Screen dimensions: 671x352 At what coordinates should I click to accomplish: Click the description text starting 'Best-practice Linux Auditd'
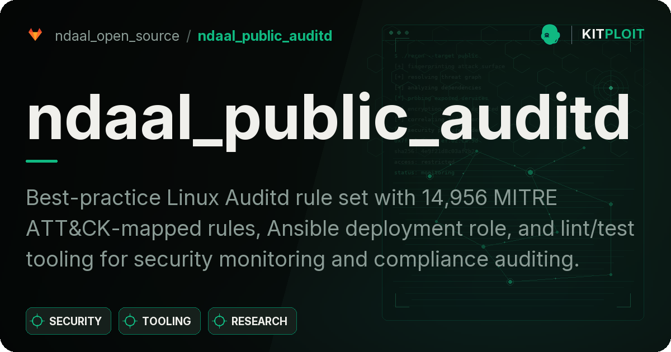coord(330,229)
